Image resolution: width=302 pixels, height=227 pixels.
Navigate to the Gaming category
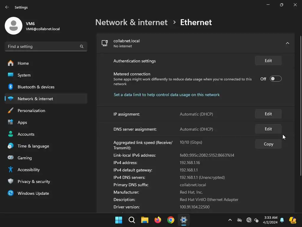click(x=25, y=158)
